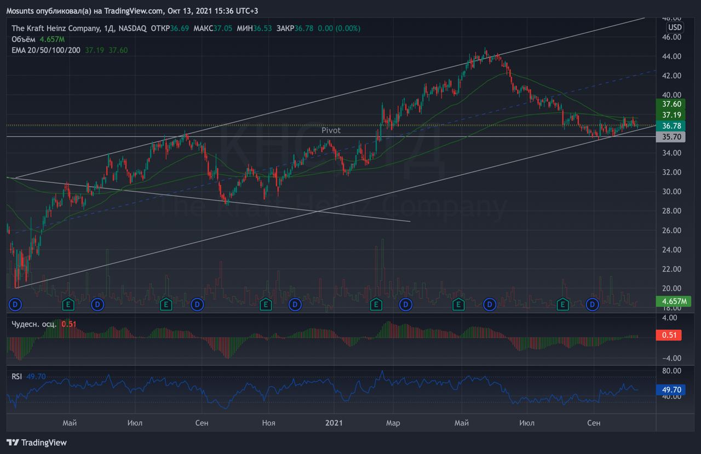This screenshot has height=454, width=701.
Task: Click earnings E marker between Июл and Сен 2021
Action: [x=562, y=304]
